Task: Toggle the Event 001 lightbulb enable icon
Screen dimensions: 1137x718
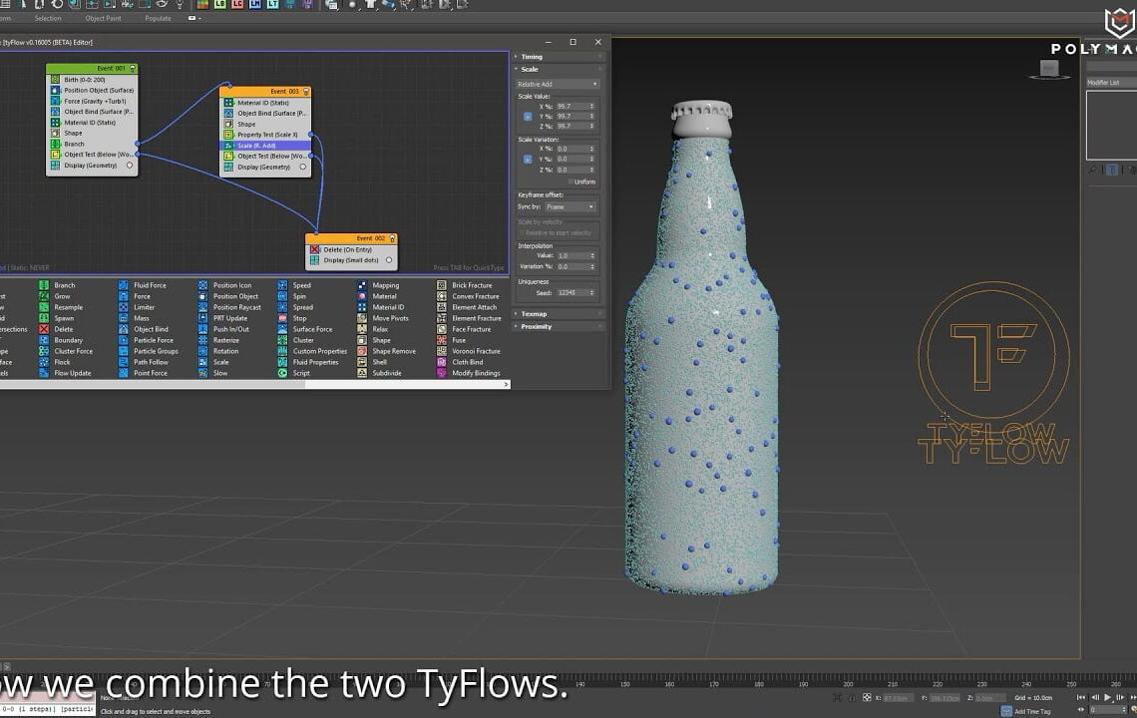Action: (x=133, y=68)
